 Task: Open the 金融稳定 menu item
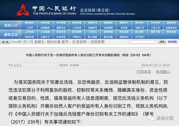[x=108, y=23]
